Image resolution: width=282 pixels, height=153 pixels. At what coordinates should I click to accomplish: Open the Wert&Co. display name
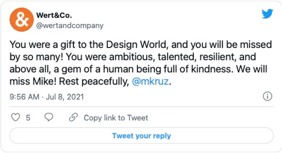click(54, 15)
